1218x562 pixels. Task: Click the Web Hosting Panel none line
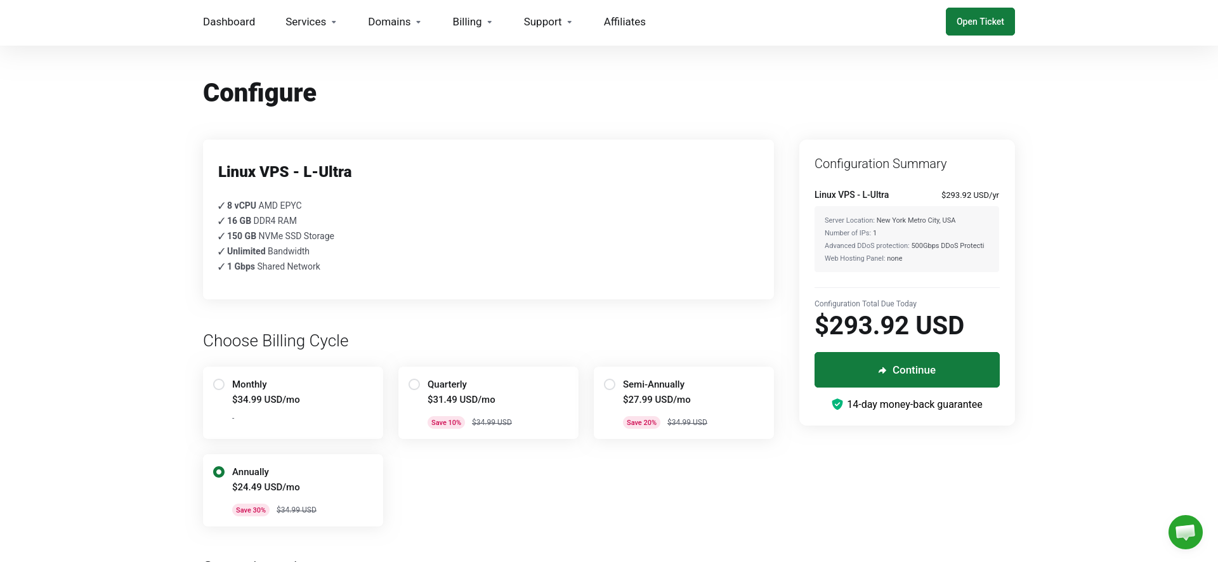click(863, 258)
